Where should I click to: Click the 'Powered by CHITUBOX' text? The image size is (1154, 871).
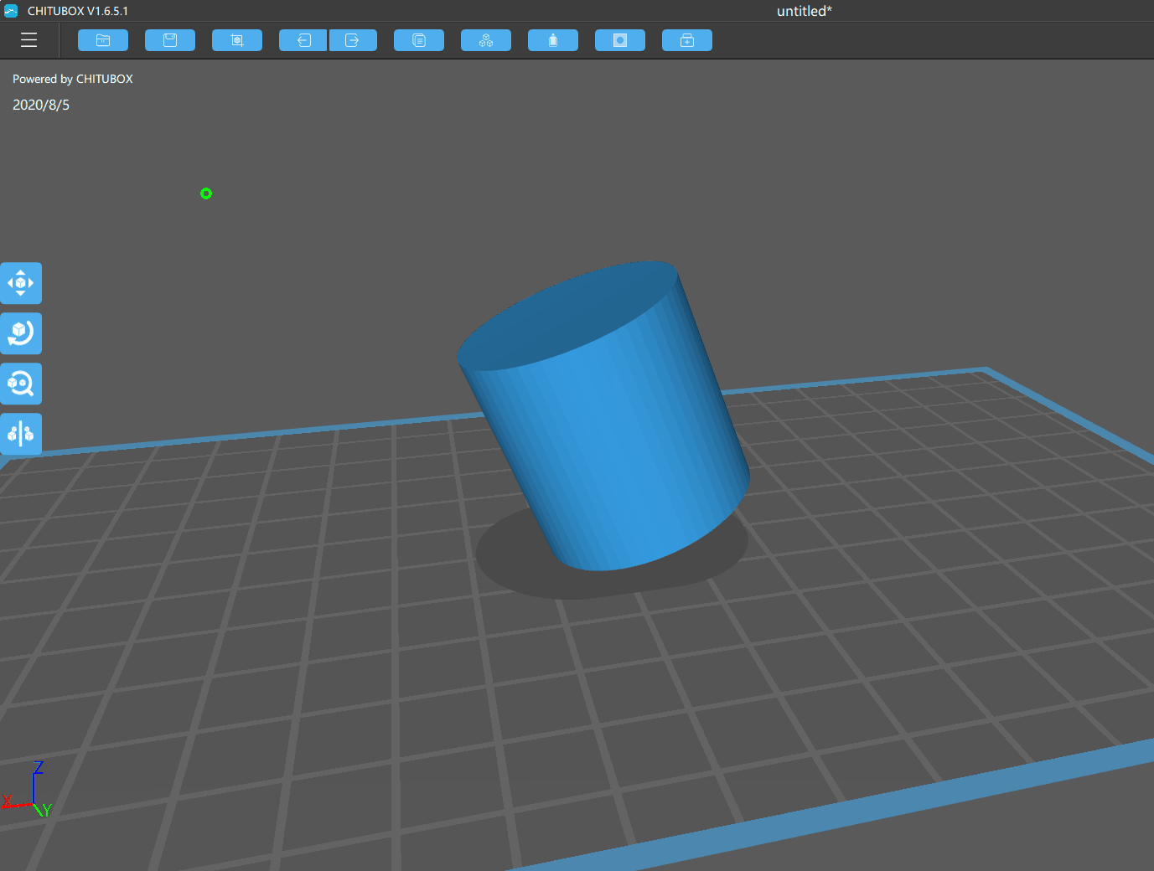(x=73, y=79)
